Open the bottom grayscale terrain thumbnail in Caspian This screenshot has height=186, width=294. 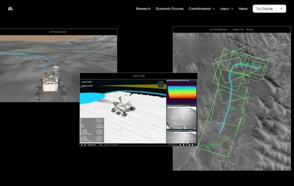click(181, 137)
